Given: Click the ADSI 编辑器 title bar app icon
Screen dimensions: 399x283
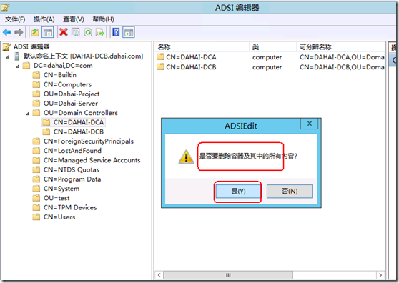Looking at the screenshot, I should [5, 7].
